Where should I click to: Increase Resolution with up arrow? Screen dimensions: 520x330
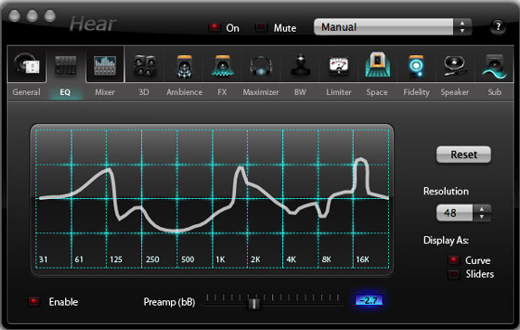[481, 209]
